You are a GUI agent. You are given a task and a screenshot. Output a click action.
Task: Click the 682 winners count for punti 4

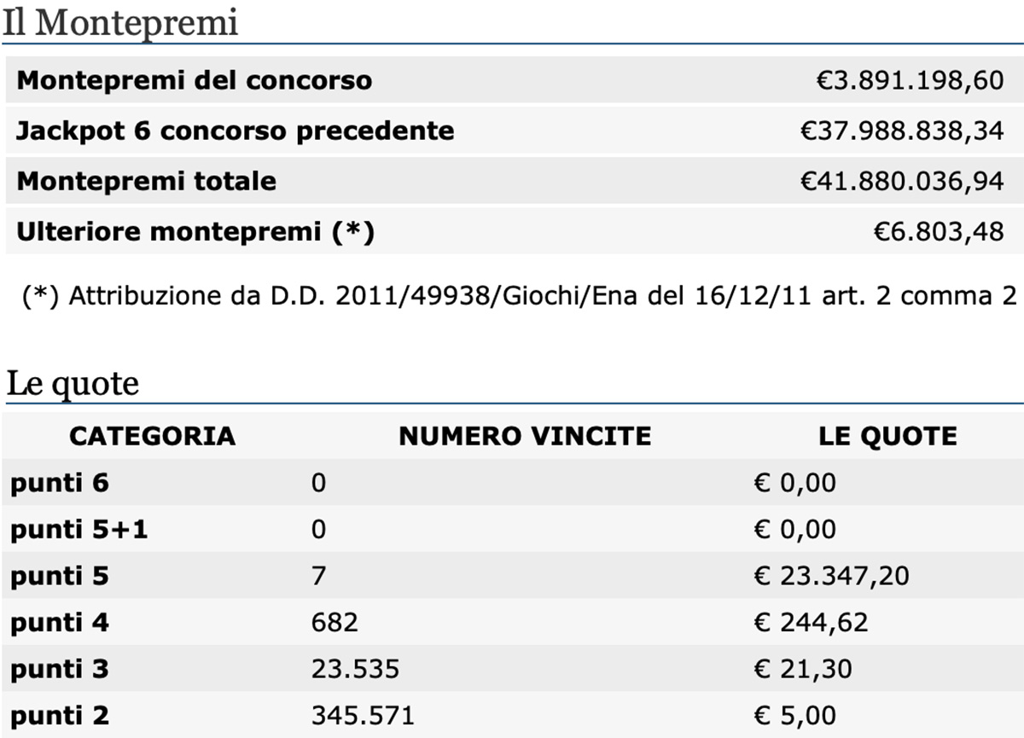pos(335,622)
